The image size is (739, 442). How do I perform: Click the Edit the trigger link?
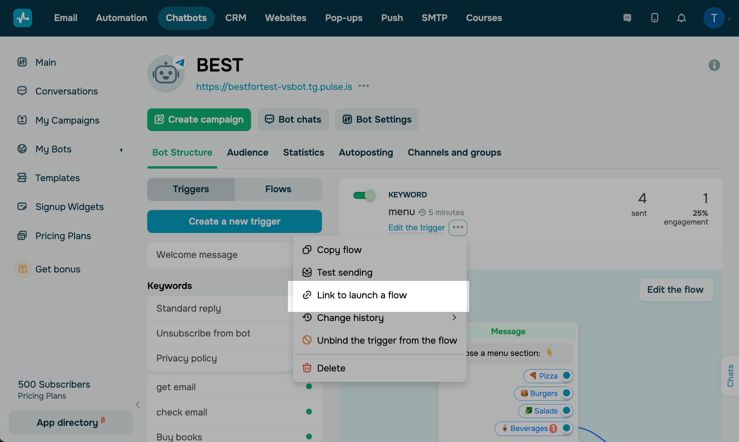point(416,227)
